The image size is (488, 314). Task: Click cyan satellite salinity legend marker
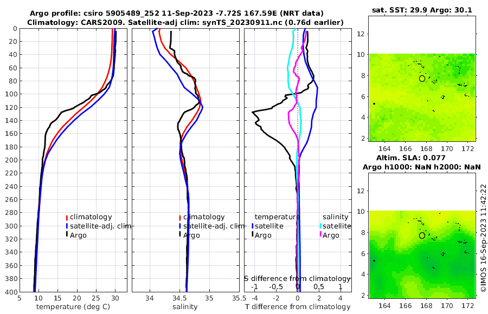click(321, 226)
